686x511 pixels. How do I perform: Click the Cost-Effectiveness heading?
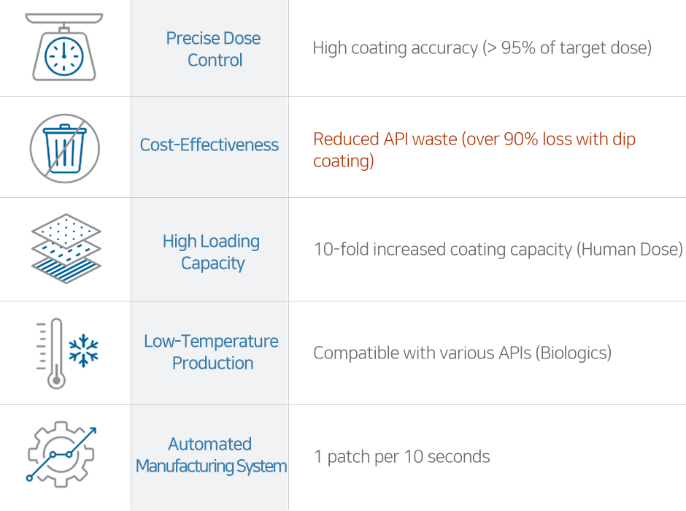tap(209, 145)
